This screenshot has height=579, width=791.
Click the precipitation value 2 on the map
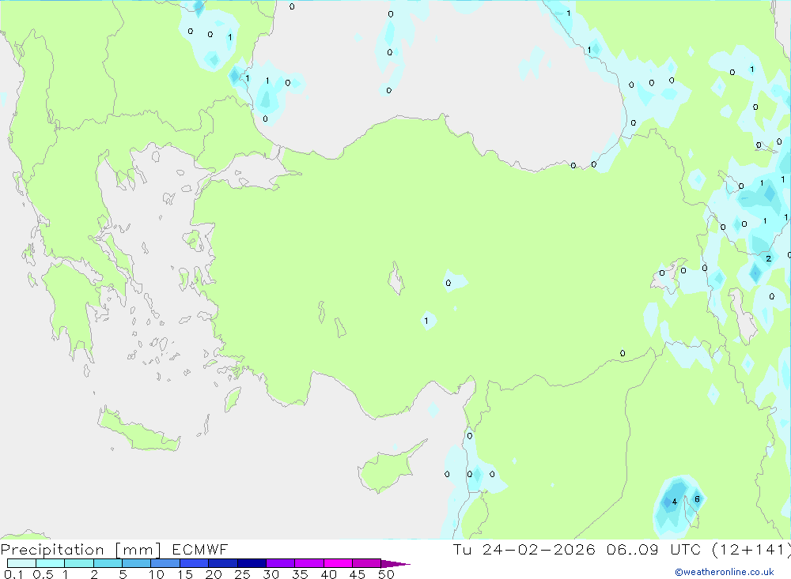click(x=768, y=258)
